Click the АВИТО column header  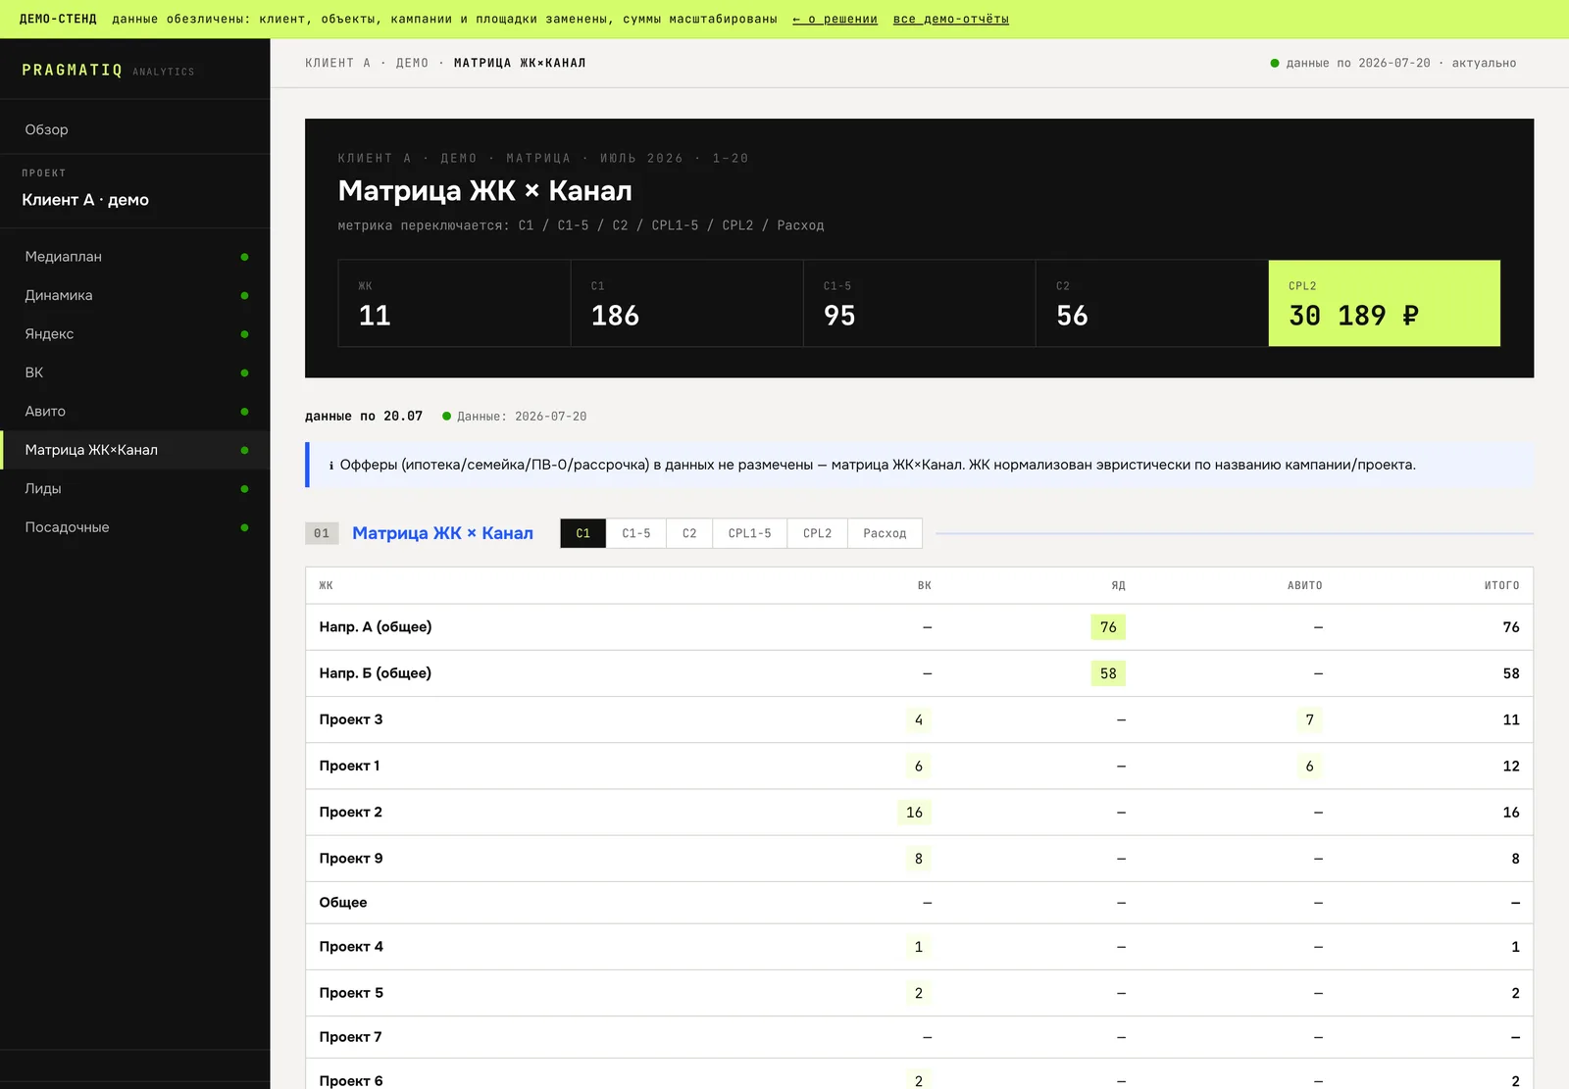pos(1304,585)
